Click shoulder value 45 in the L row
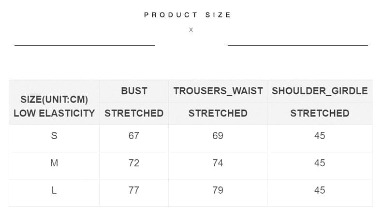Viewport: 382px width, 215px height. 320,190
